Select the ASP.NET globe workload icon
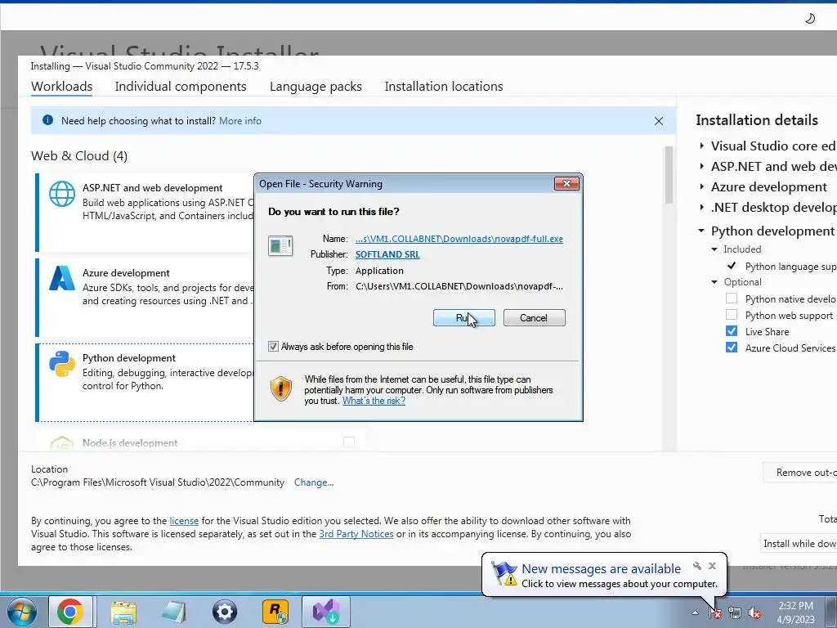The width and height of the screenshot is (837, 628). pyautogui.click(x=62, y=193)
